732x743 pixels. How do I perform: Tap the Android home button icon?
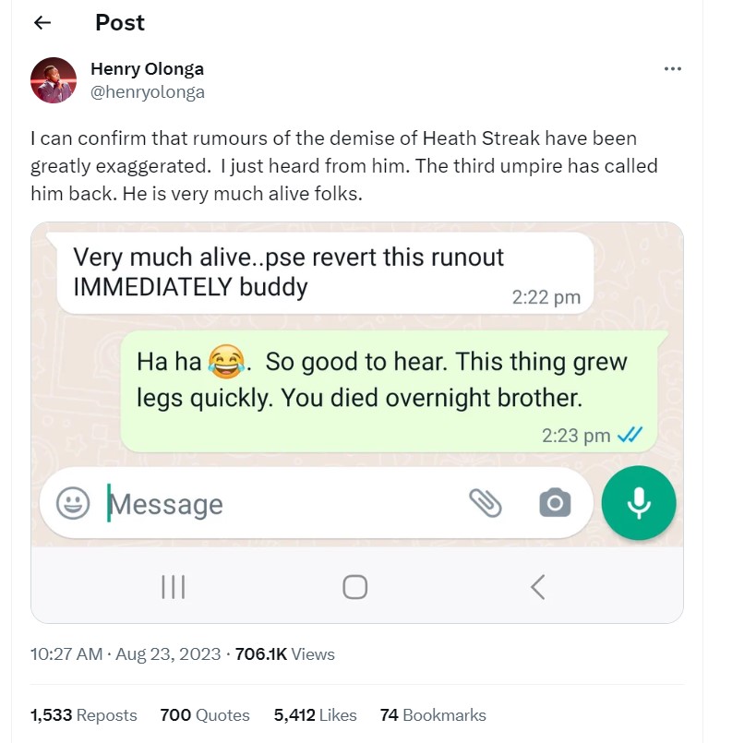coord(354,587)
